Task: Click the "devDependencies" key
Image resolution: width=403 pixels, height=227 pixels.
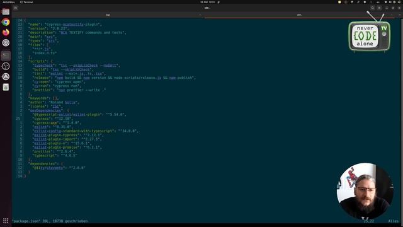Action: click(46, 110)
